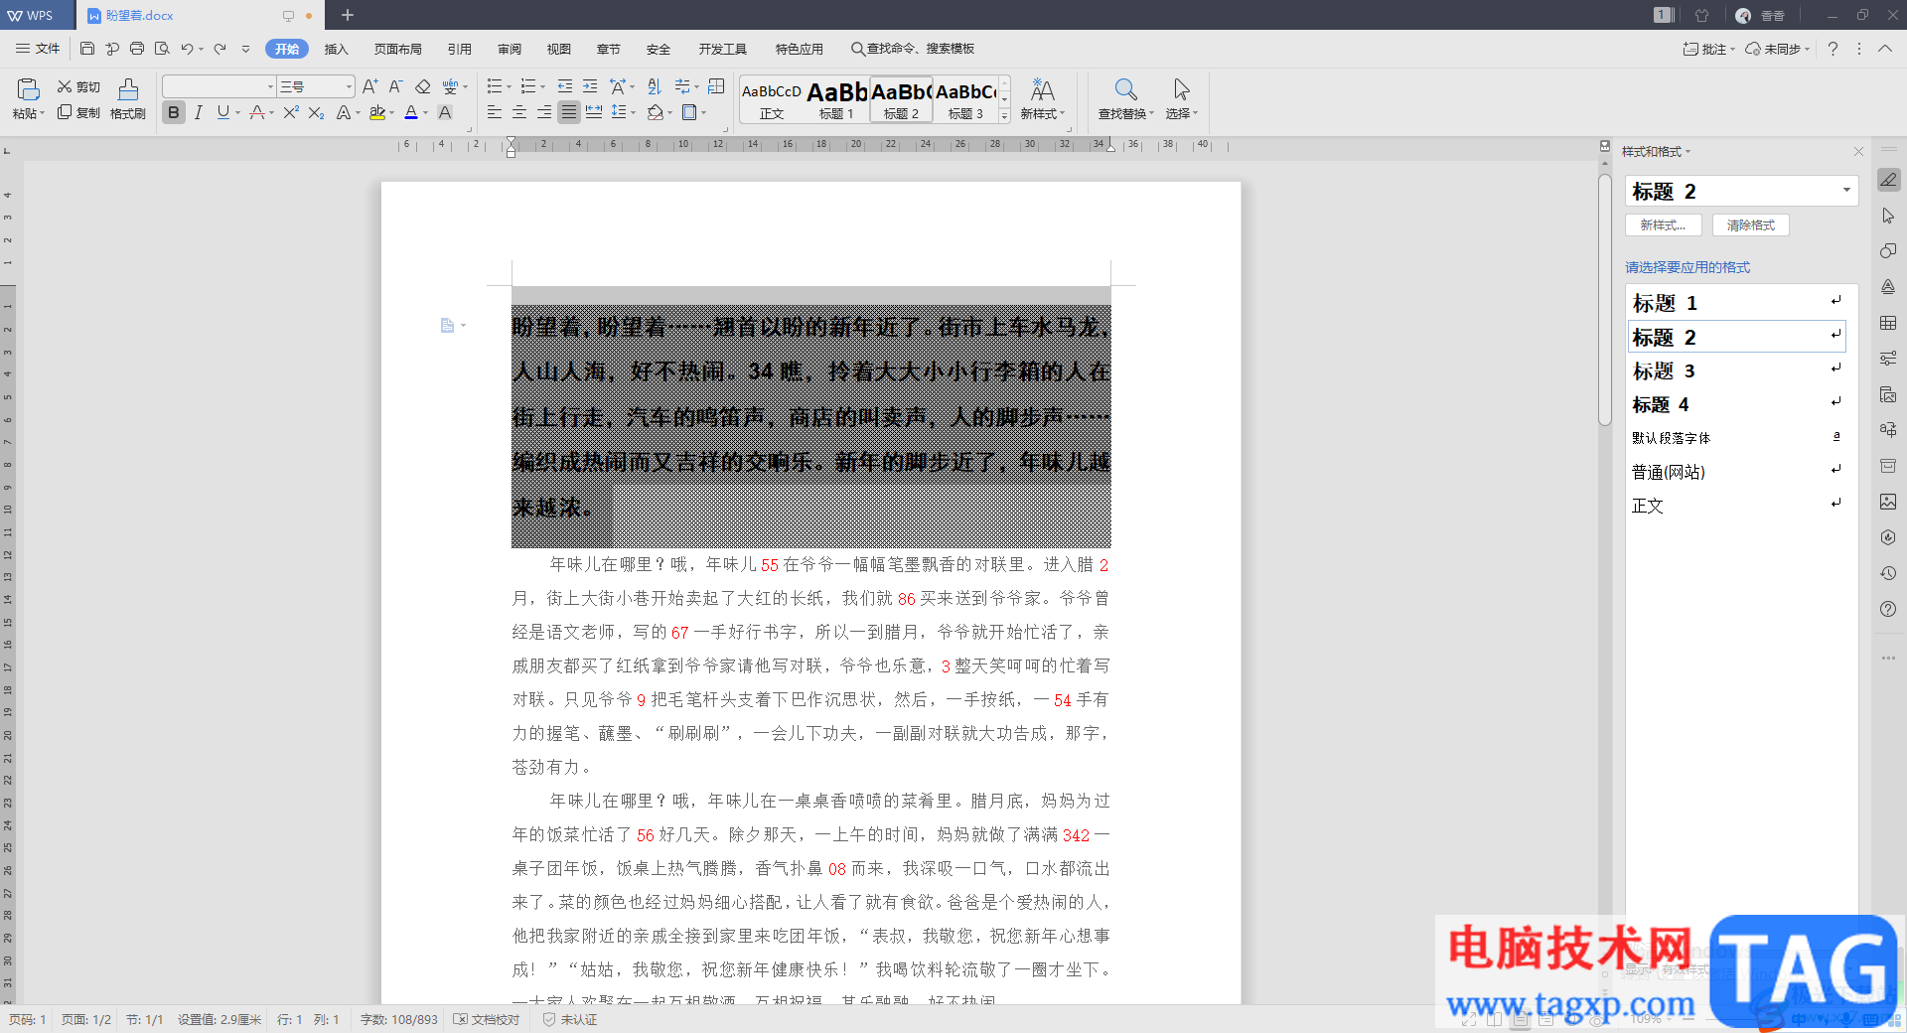This screenshot has height=1033, width=1907.
Task: Align text right
Action: 544,112
